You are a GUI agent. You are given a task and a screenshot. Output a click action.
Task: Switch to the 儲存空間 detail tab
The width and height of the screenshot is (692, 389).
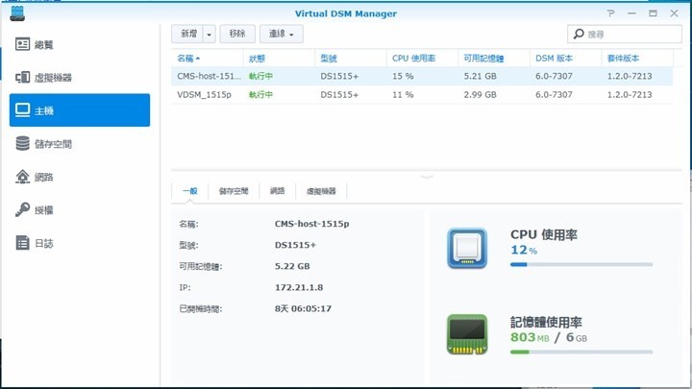234,191
